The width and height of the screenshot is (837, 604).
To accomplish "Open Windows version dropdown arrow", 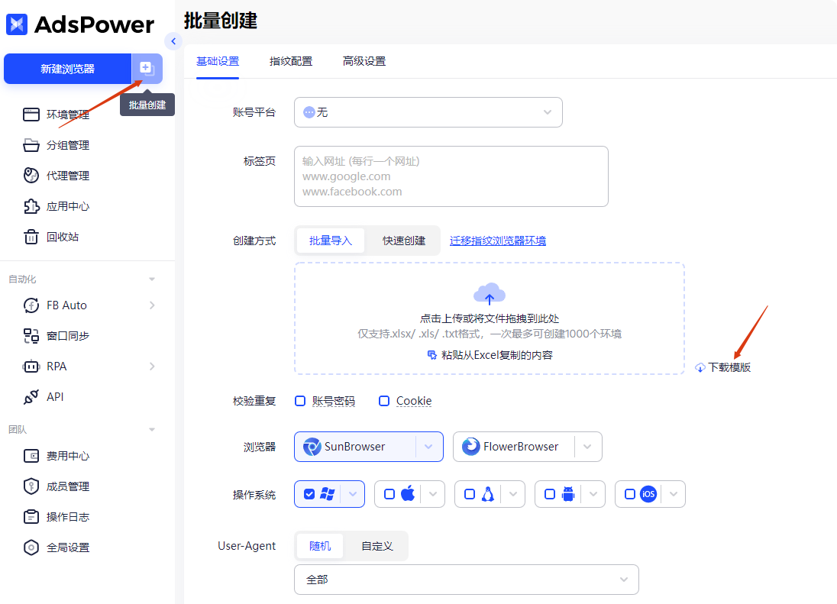I will [x=353, y=494].
